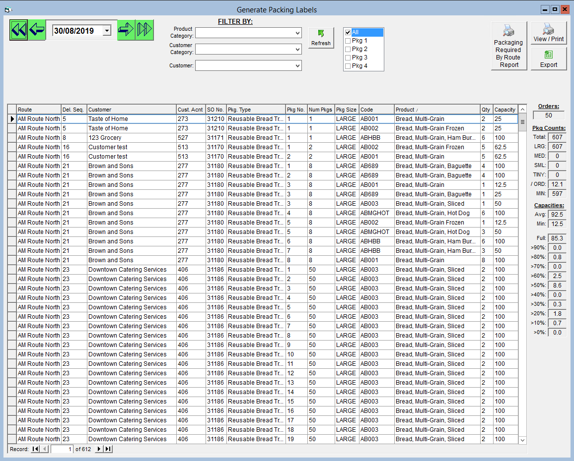Check the Pkg 2 checkbox
This screenshot has width=574, height=461.
tap(348, 49)
